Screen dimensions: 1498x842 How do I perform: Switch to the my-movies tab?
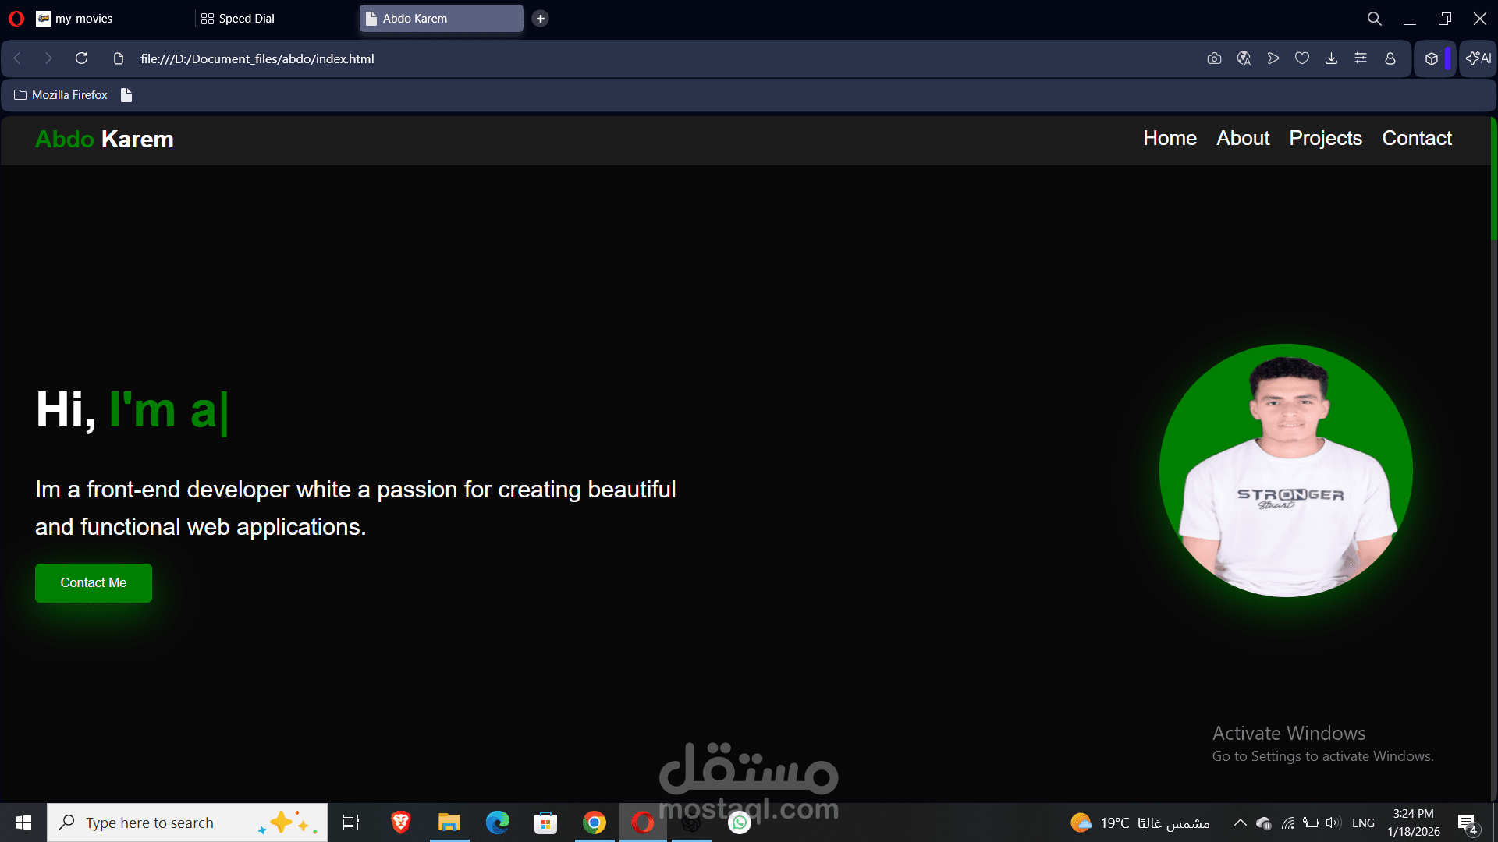point(83,19)
